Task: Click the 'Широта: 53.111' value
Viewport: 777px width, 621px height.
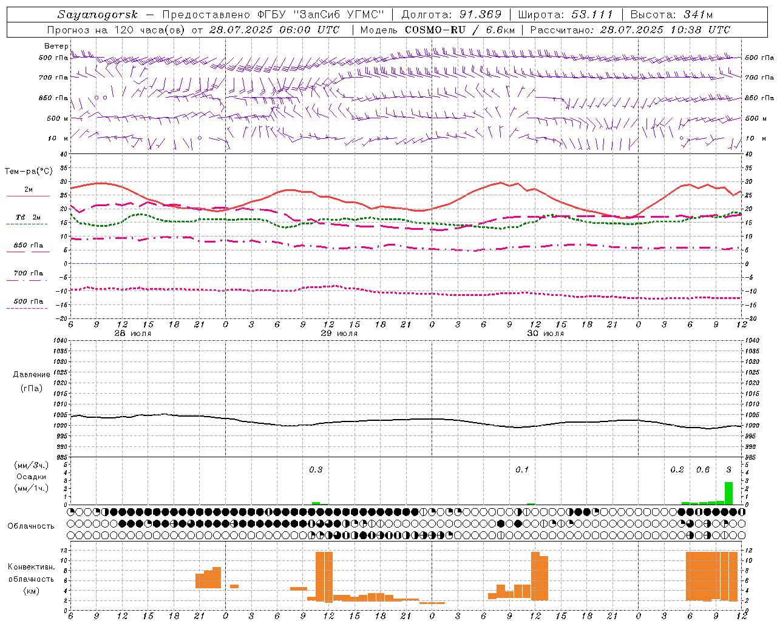Action: click(566, 15)
